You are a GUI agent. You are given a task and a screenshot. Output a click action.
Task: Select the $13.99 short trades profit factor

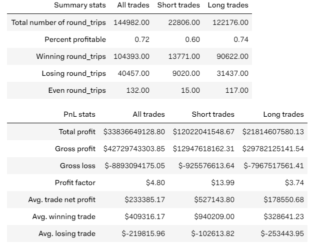coord(224,183)
